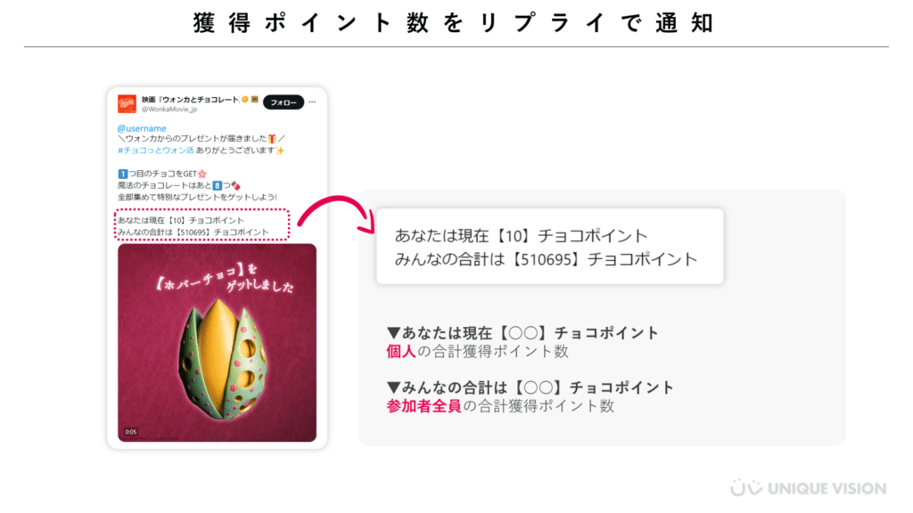Follow the account with フォロー button
The height and width of the screenshot is (513, 913).
[283, 102]
